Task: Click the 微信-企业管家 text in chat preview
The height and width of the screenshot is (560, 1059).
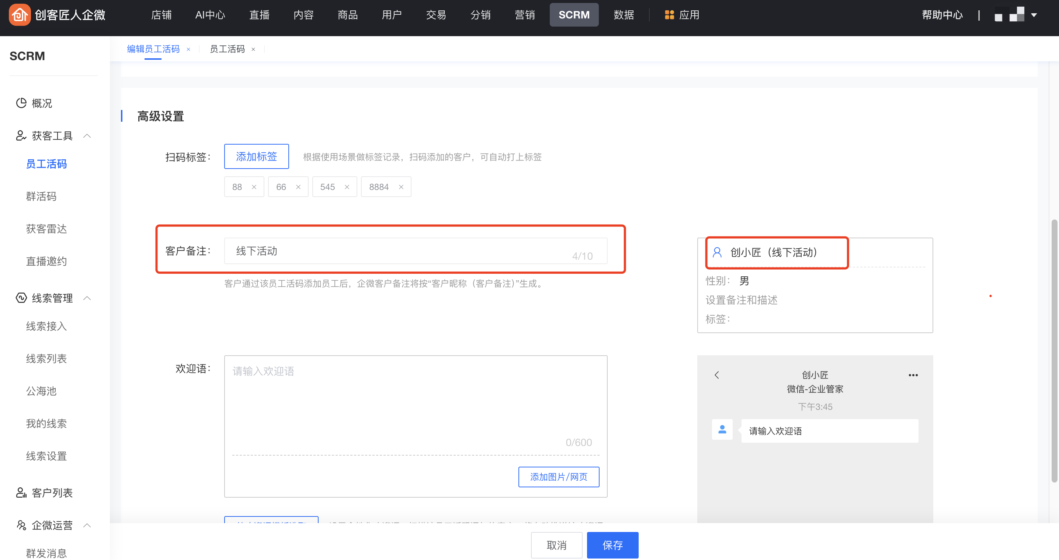Action: point(815,389)
